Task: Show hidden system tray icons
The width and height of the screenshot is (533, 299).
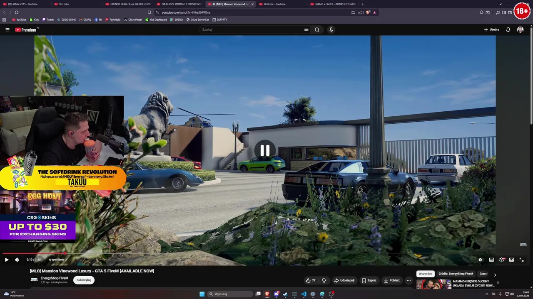Action: click(x=487, y=294)
